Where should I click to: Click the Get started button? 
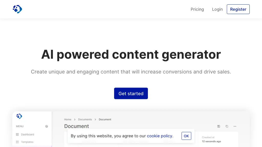[x=131, y=93]
